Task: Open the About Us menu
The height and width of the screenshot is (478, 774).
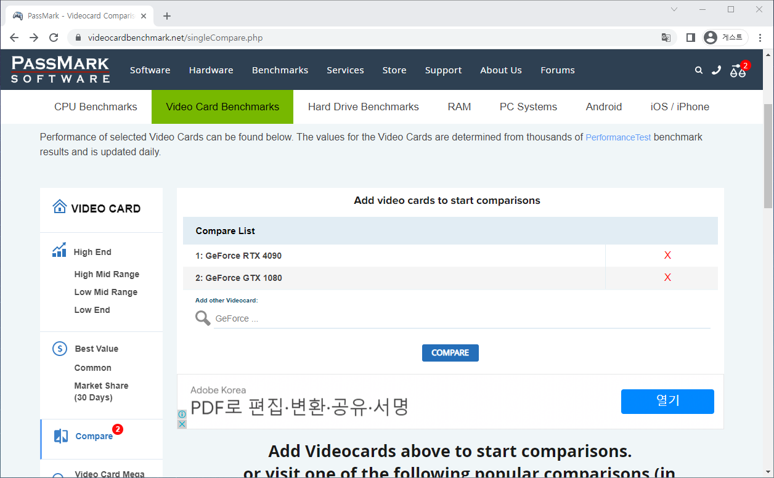Action: (x=501, y=70)
